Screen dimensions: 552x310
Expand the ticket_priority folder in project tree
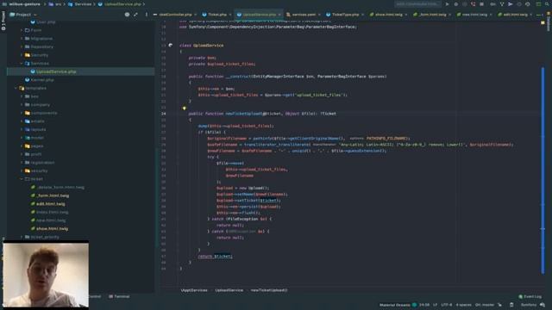coord(22,237)
